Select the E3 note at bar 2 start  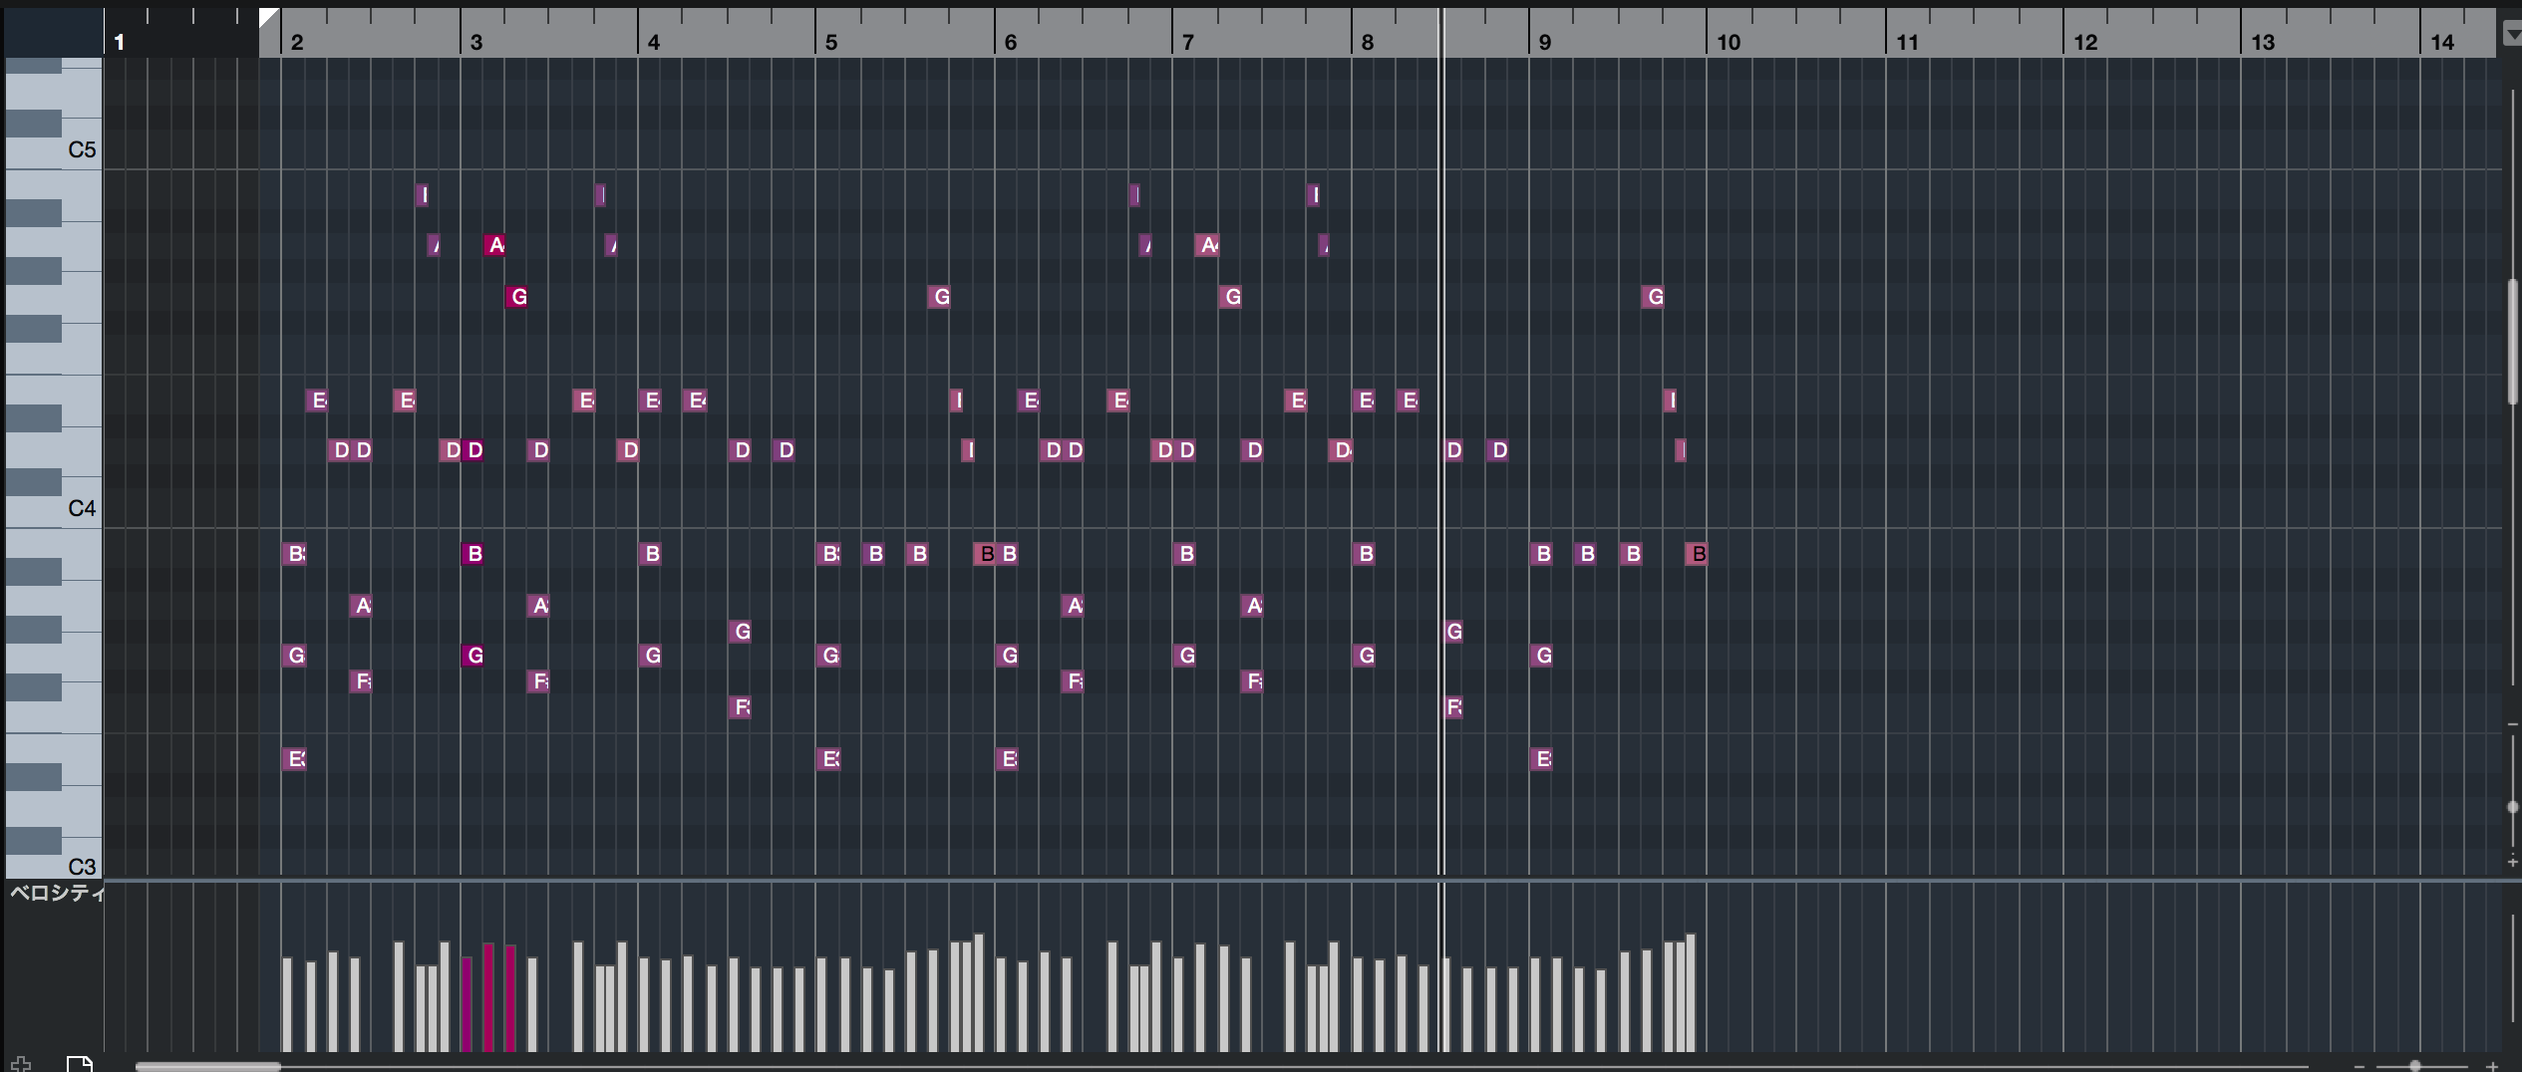click(294, 759)
